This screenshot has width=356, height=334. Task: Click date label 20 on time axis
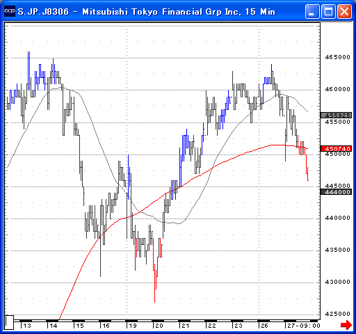pyautogui.click(x=159, y=326)
